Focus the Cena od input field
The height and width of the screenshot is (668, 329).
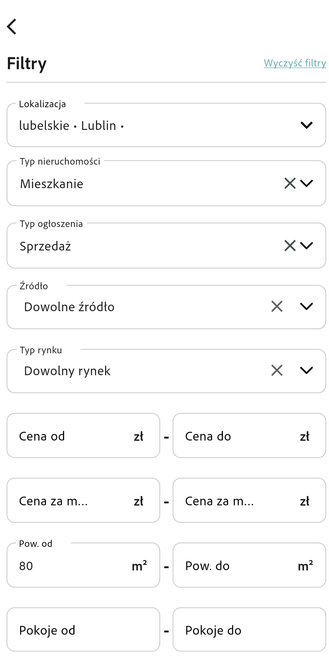pyautogui.click(x=83, y=435)
